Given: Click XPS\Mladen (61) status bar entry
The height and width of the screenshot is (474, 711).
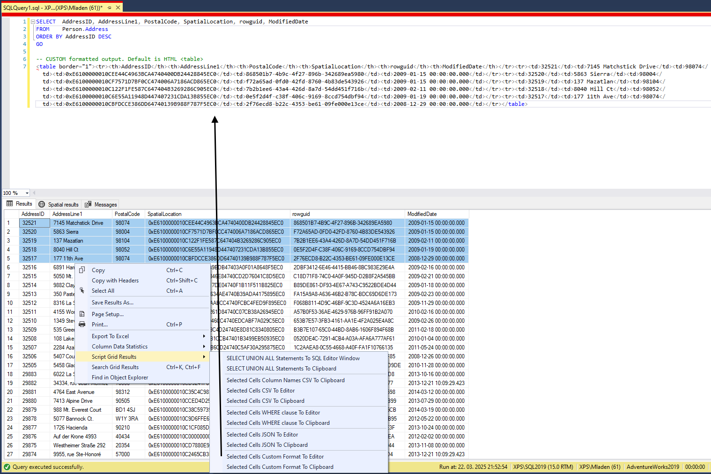Looking at the screenshot, I should pyautogui.click(x=600, y=467).
